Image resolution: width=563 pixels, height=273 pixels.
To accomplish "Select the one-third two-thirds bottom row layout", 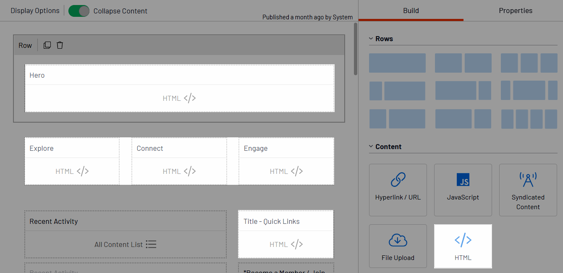I will point(397,119).
